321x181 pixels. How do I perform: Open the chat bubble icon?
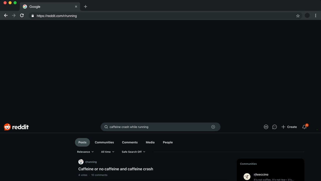pyautogui.click(x=275, y=127)
